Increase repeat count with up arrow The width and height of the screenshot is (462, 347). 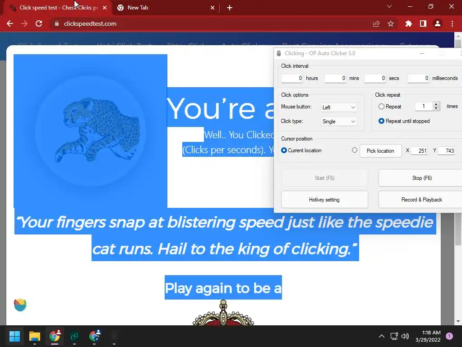[436, 104]
